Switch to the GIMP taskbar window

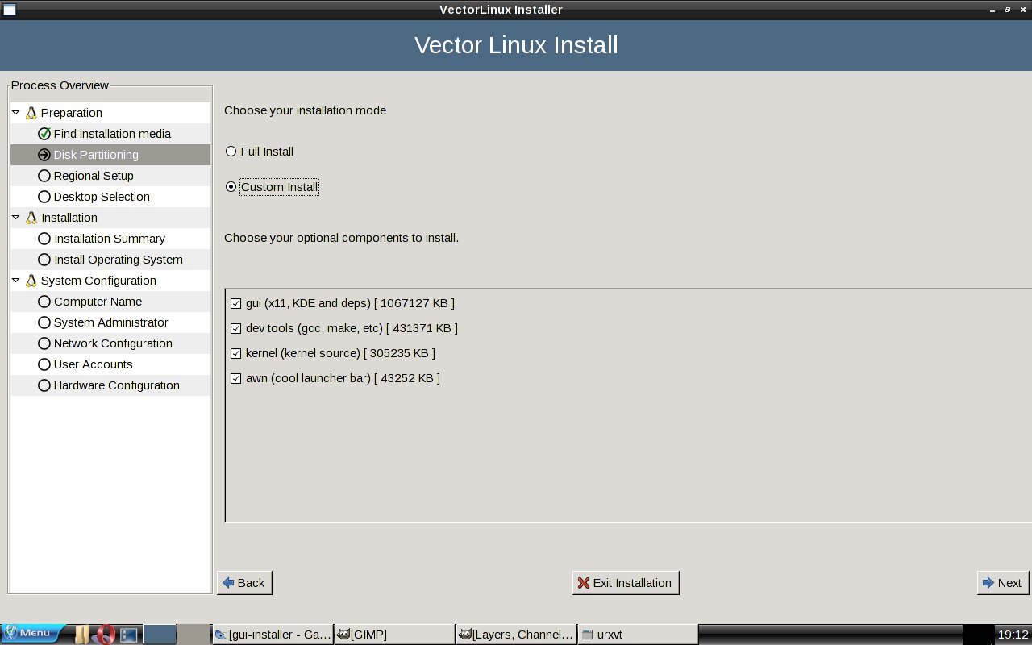[x=394, y=635]
